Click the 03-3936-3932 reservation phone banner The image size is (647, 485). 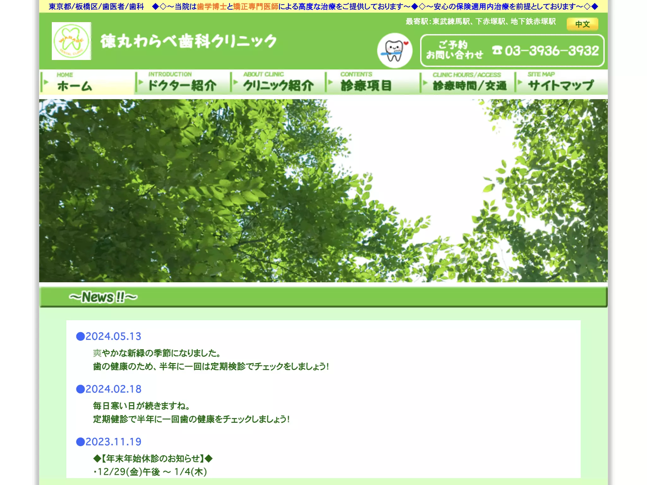pyautogui.click(x=512, y=51)
